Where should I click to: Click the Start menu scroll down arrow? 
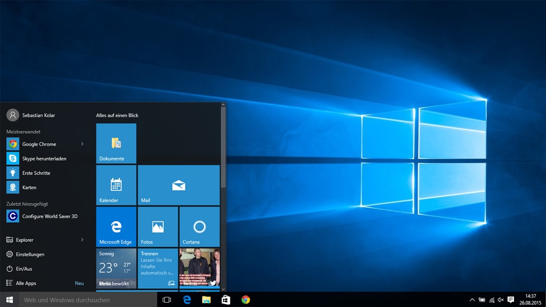(223, 289)
